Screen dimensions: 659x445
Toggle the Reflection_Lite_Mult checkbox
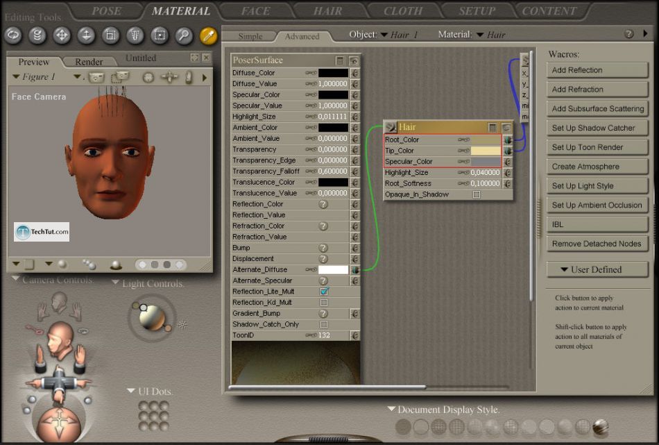point(324,292)
